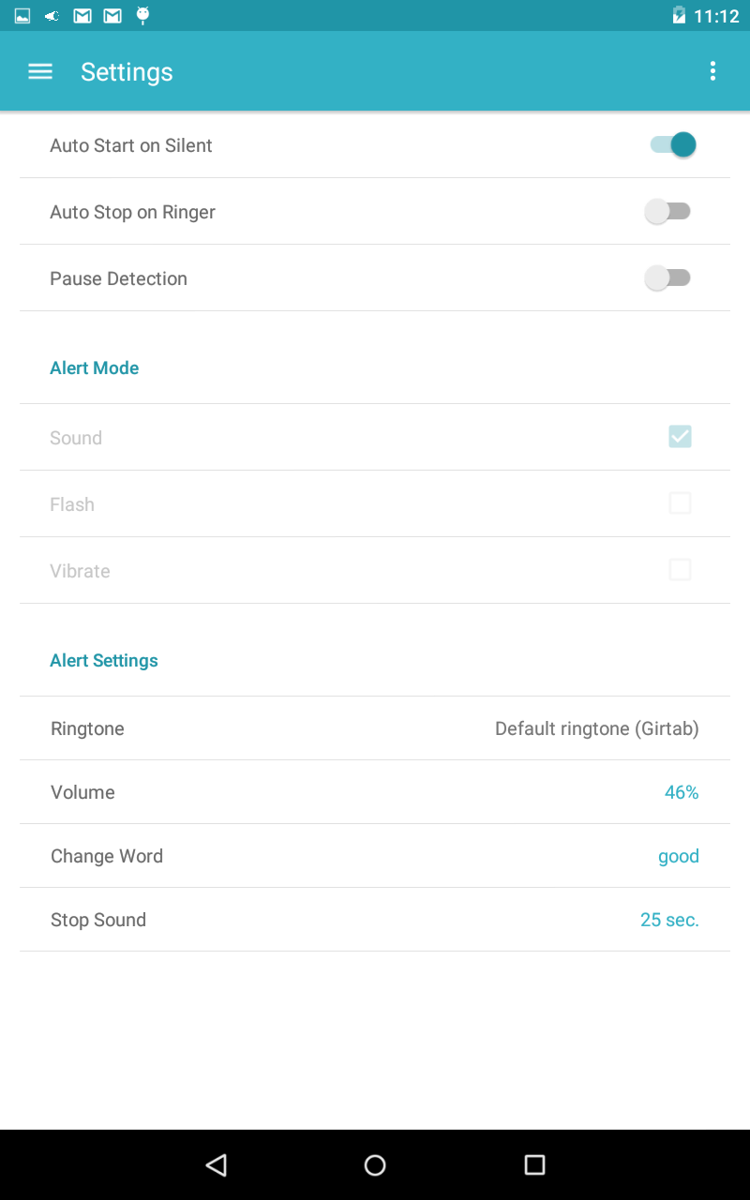
Task: Tap the first Gmail notification icon
Action: click(x=82, y=15)
